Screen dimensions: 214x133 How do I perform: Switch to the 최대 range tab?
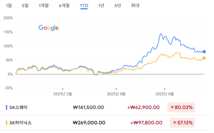tap(135, 6)
